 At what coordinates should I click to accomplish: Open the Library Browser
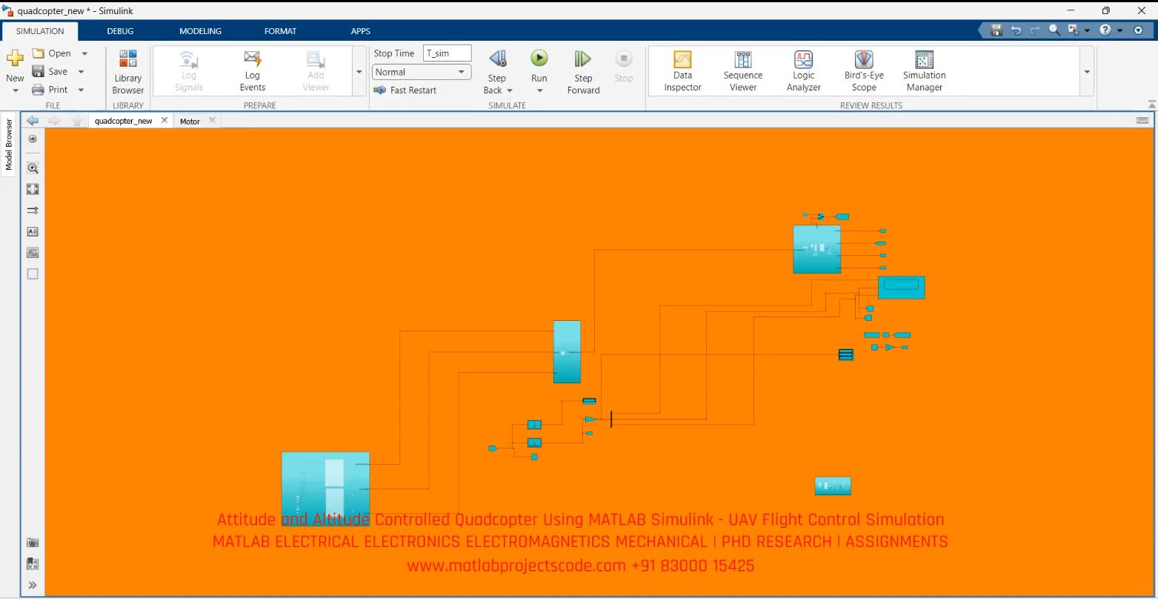[128, 72]
